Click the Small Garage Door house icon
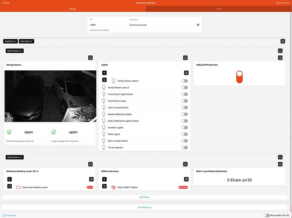This screenshot has width=292, height=218. [x=9, y=132]
